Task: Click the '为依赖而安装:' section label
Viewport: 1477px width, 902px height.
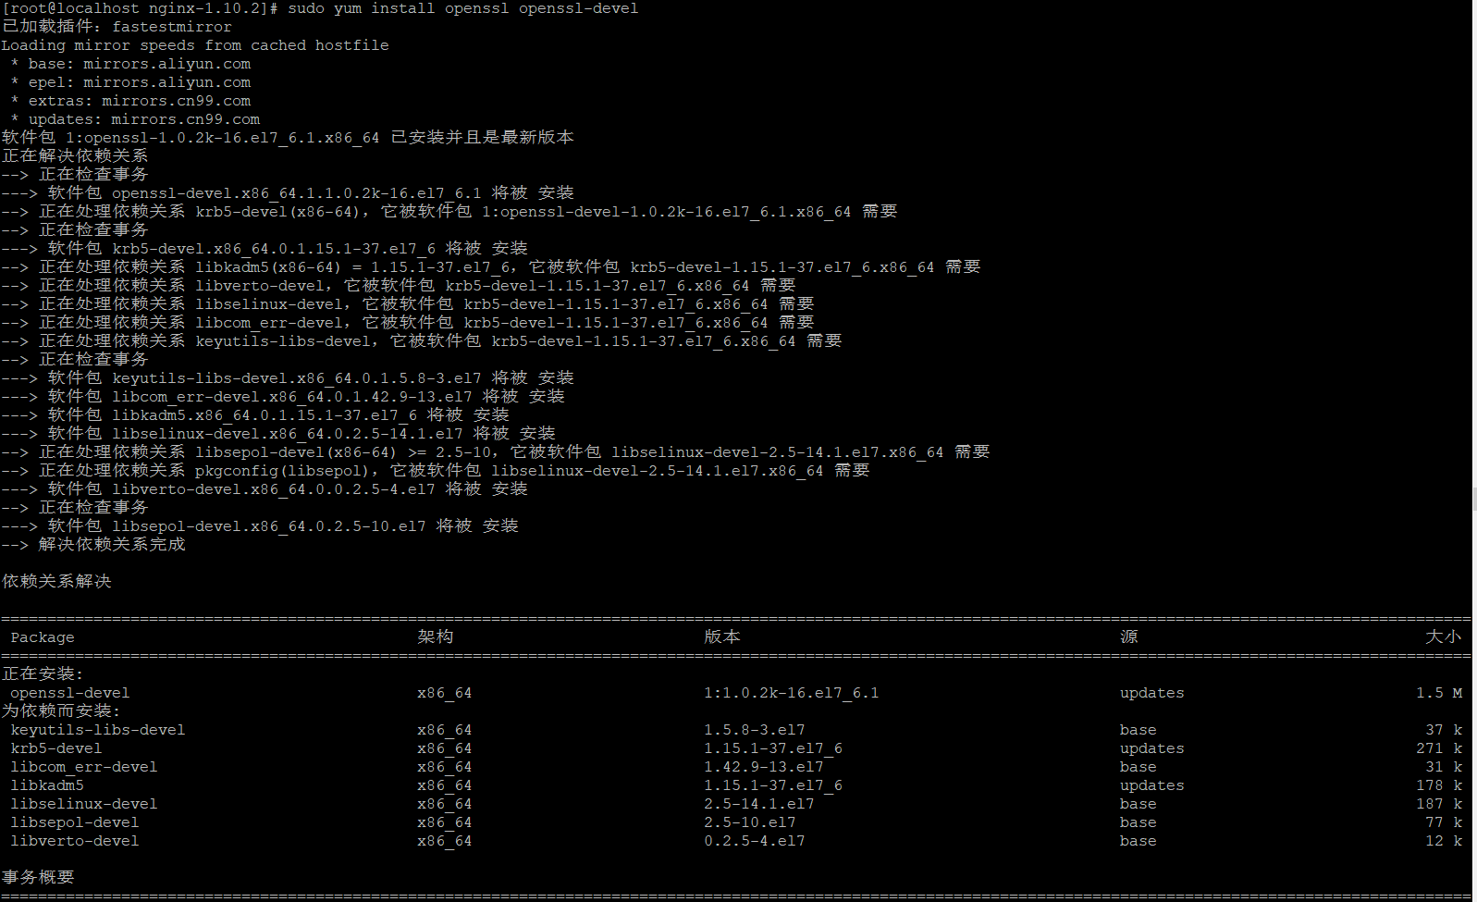Action: click(x=61, y=710)
